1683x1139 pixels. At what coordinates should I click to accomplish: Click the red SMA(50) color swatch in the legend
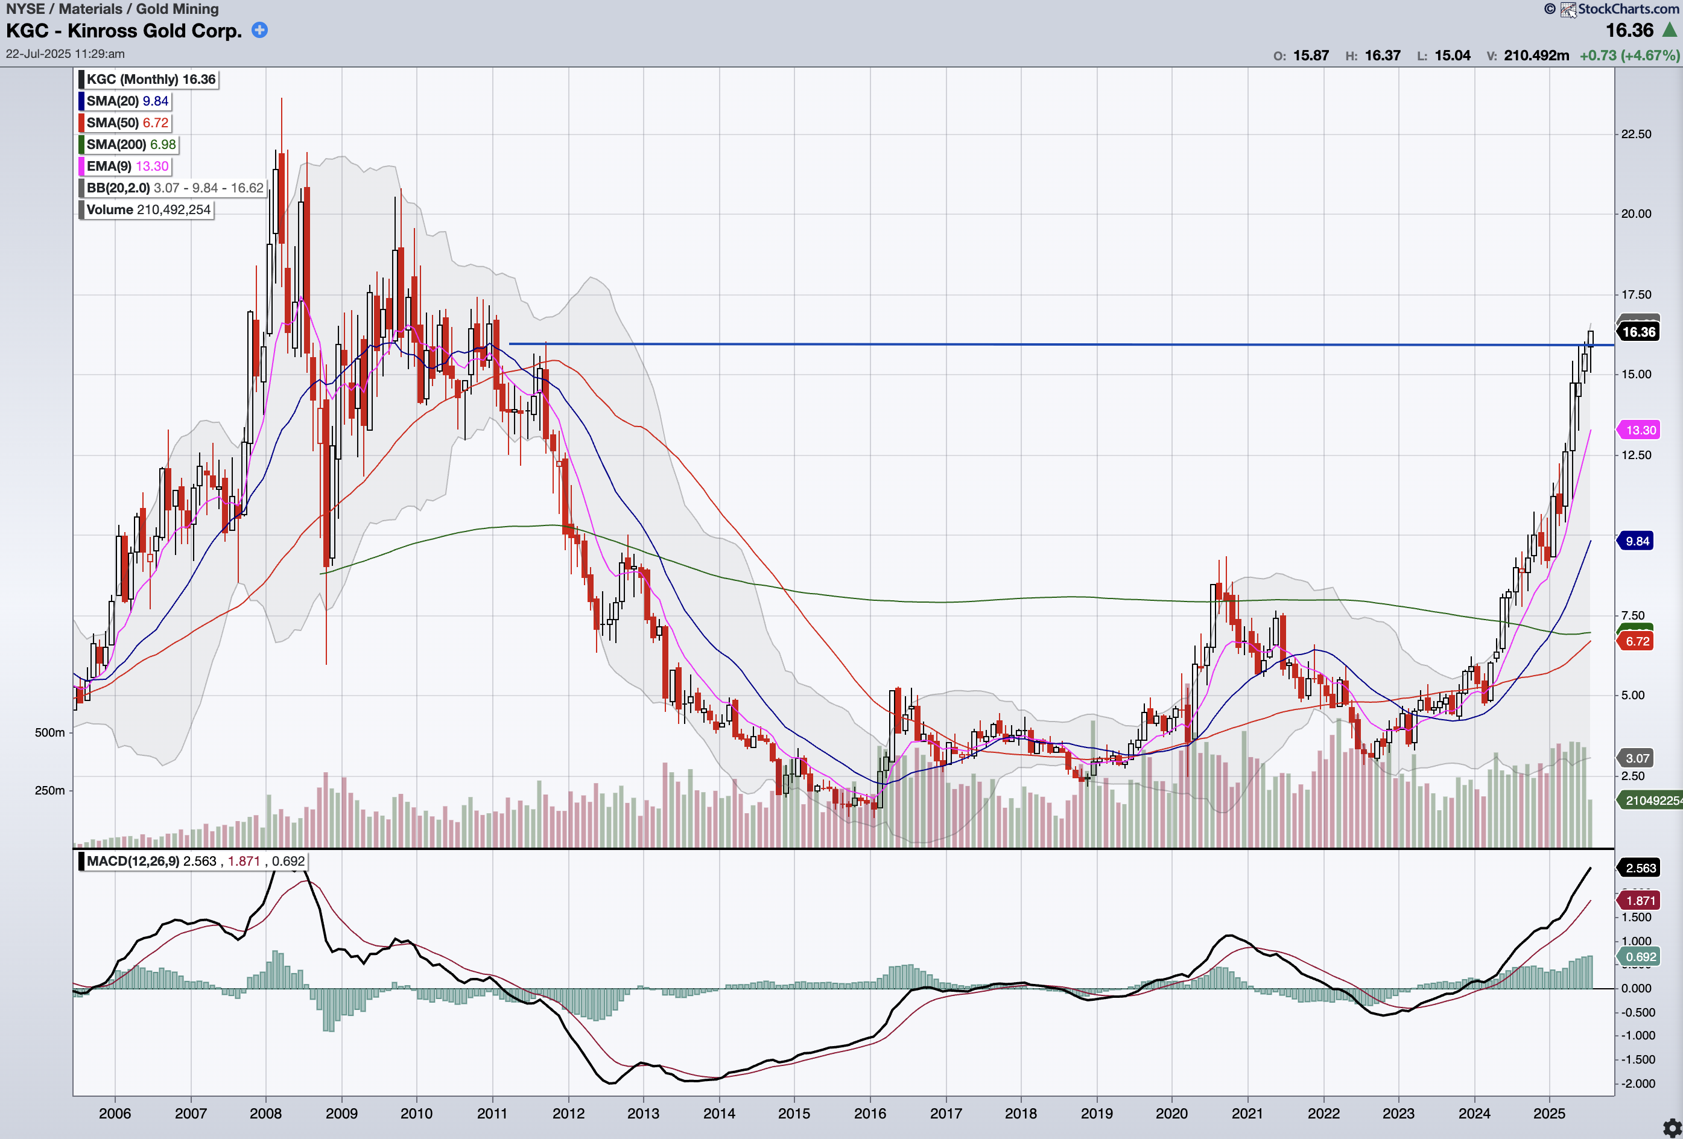tap(81, 123)
